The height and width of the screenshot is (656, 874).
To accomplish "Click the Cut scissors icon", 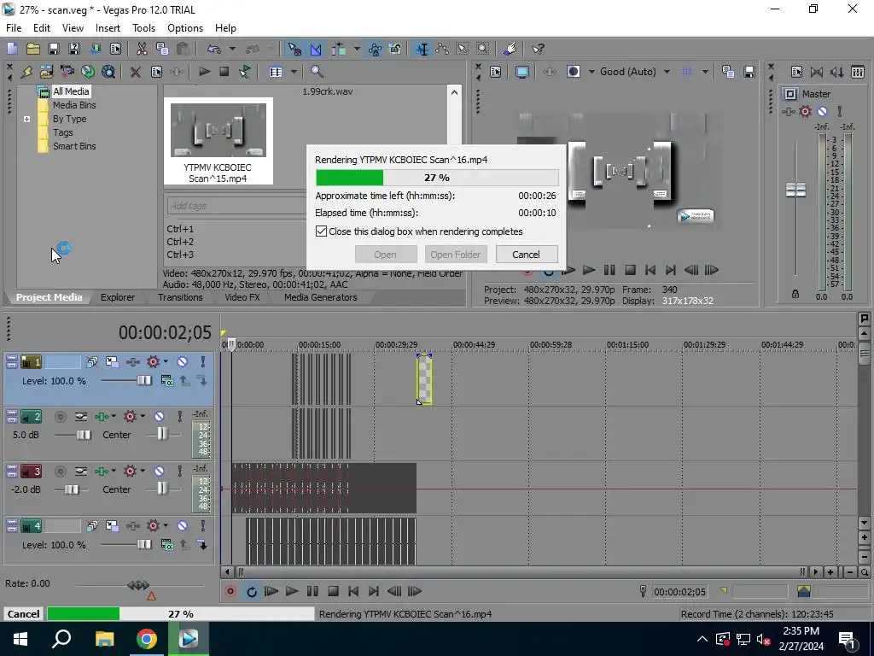I will [143, 49].
